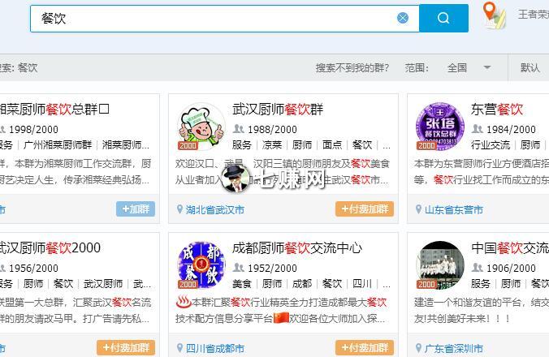Open group title 东营餐饮
The width and height of the screenshot is (549, 357).
pos(497,109)
